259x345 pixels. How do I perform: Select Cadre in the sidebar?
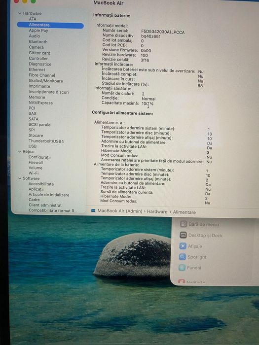[34, 200]
